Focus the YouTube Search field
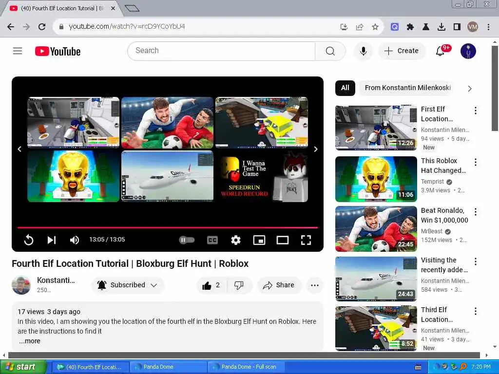 click(x=221, y=51)
